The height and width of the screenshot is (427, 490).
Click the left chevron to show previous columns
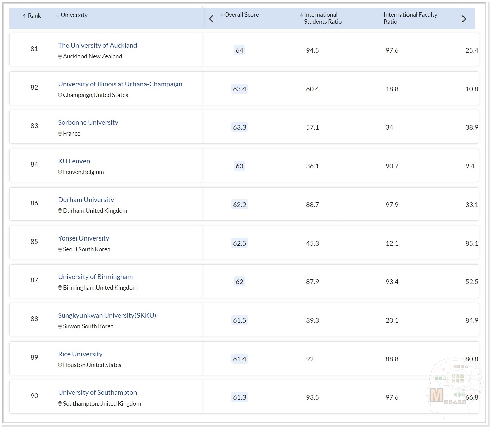(211, 19)
